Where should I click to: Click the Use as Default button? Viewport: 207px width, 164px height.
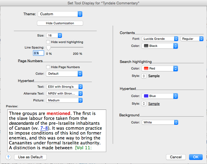coord(30,157)
